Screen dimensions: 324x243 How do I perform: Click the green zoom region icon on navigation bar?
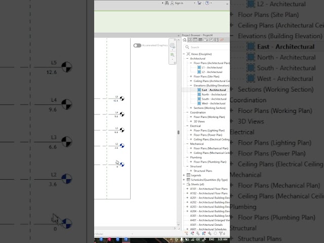[172, 55]
